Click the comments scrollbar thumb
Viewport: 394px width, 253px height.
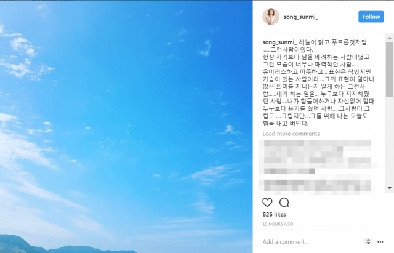tap(390, 70)
